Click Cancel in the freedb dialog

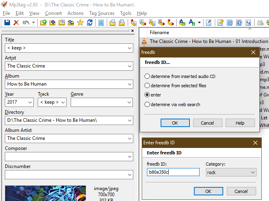(208, 123)
